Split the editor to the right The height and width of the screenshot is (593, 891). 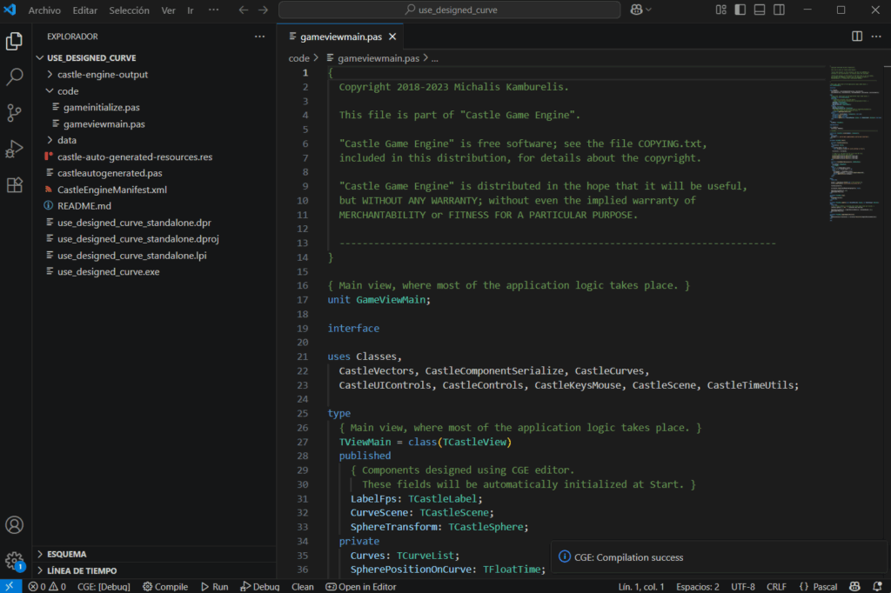pos(857,37)
